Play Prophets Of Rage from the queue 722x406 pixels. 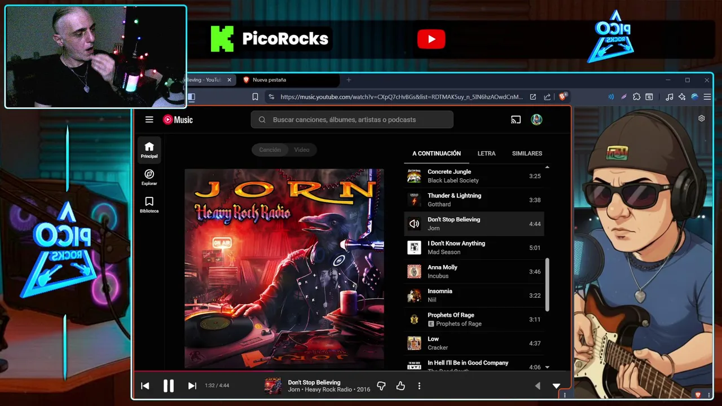(474, 319)
